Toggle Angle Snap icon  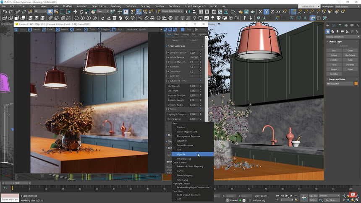point(139,11)
